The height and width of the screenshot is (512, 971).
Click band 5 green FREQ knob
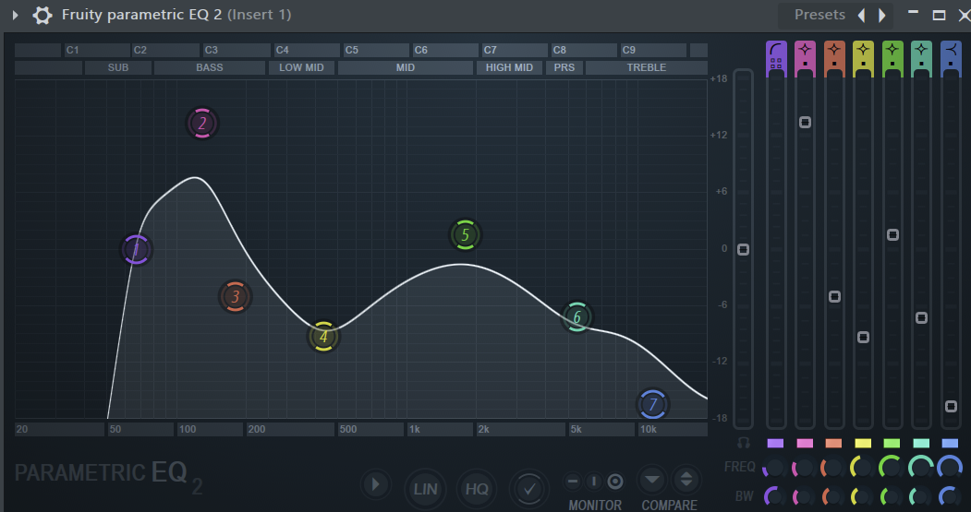pos(892,468)
